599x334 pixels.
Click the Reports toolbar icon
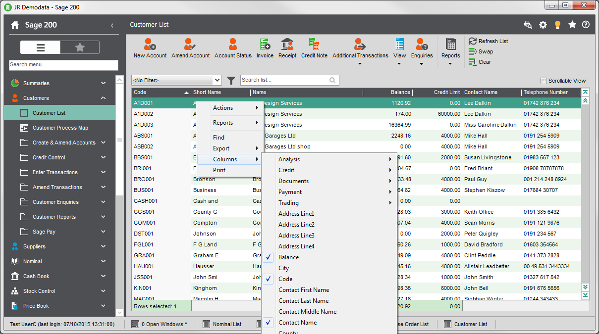pyautogui.click(x=451, y=45)
